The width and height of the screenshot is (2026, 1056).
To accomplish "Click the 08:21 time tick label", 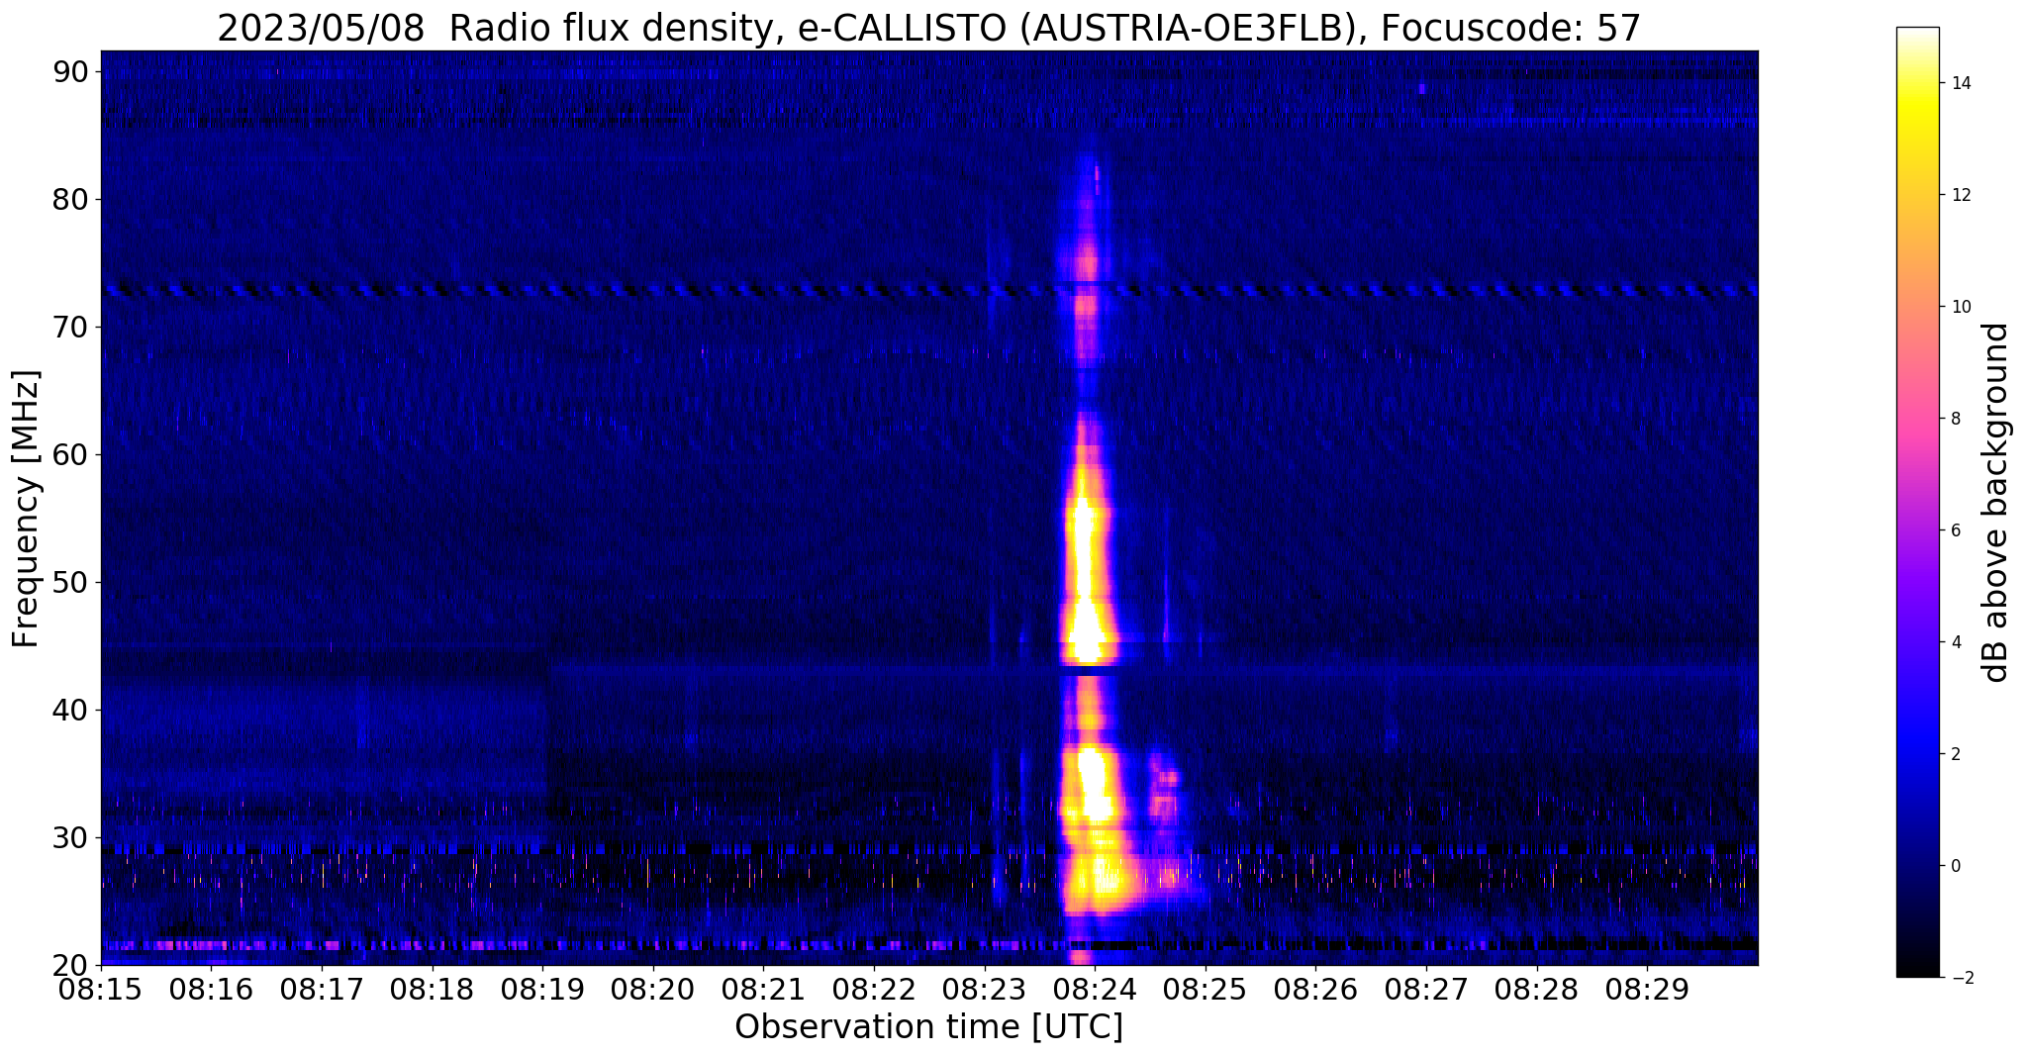I will (x=763, y=990).
